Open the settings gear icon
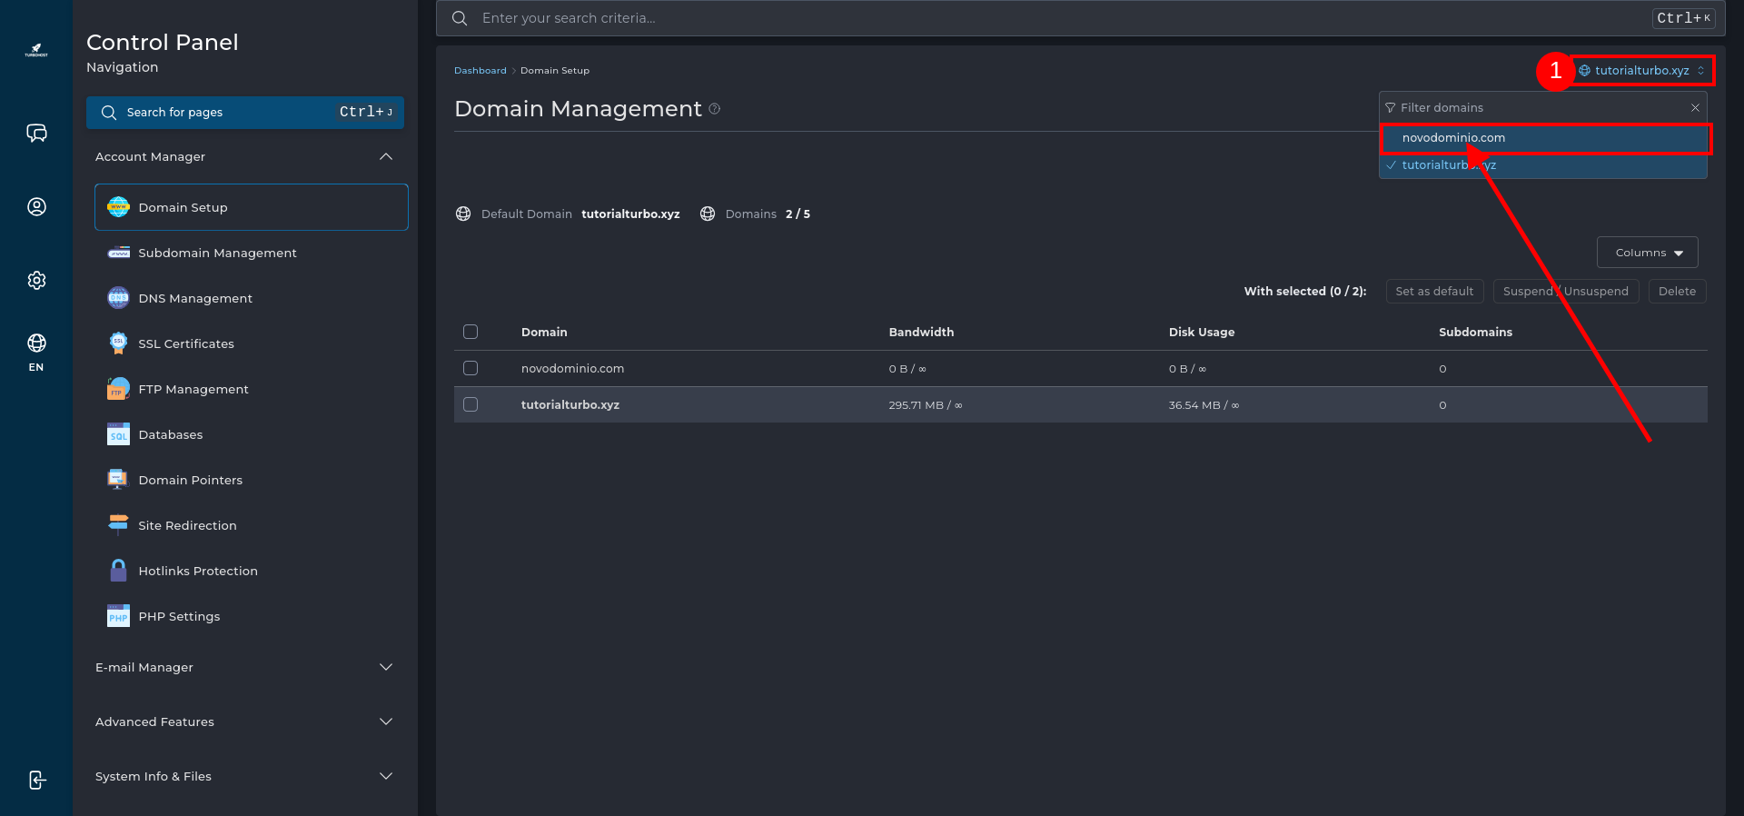 click(36, 280)
